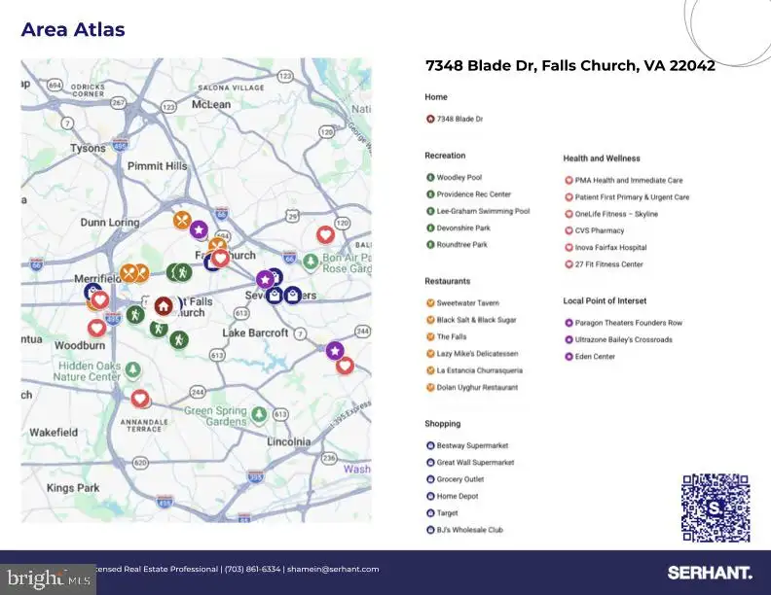This screenshot has width=771, height=595.
Task: Click the green tree marker at Hidden Oaks Nature Center
Action: pyautogui.click(x=132, y=369)
